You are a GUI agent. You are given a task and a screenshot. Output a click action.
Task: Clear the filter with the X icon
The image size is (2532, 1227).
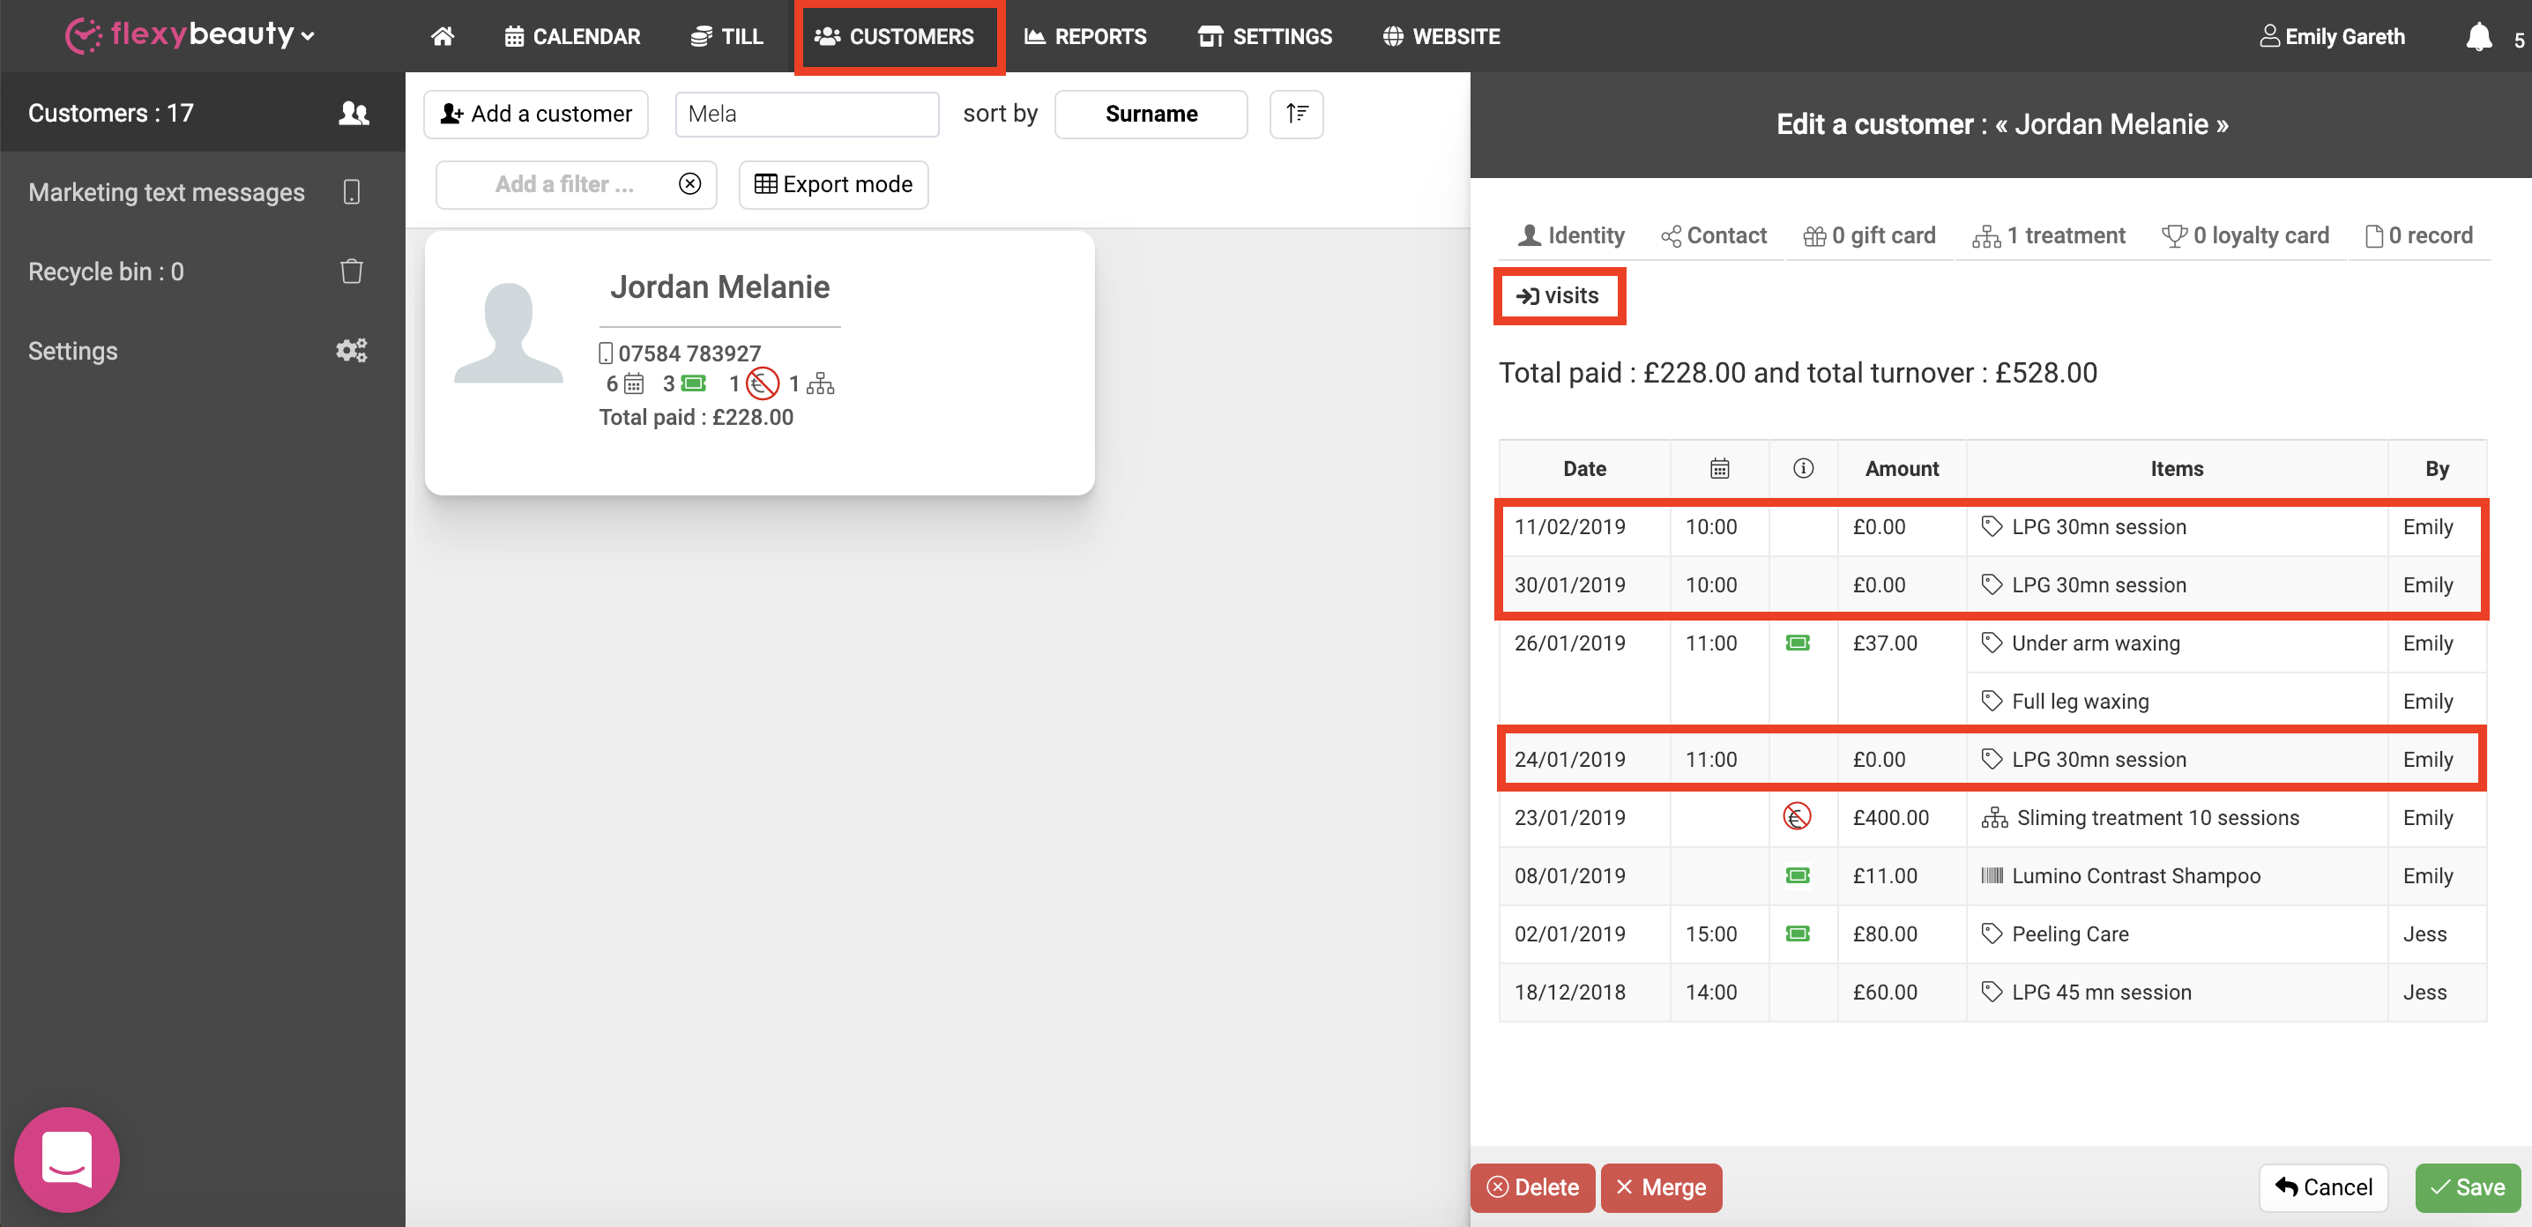pos(690,183)
